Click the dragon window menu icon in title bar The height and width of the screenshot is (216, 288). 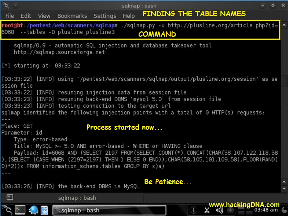tap(5, 6)
